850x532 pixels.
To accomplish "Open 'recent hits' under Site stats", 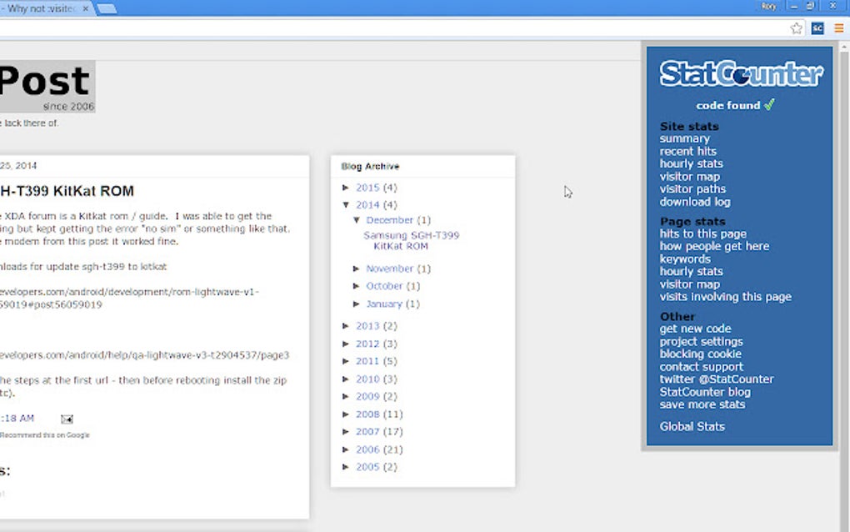I will 687,151.
